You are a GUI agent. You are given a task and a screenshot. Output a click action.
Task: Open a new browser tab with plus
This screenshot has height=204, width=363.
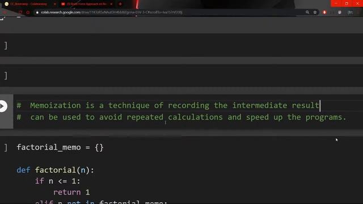[x=120, y=4]
